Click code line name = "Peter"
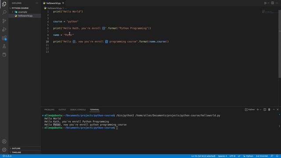The width and height of the screenshot is (281, 158). (63, 35)
